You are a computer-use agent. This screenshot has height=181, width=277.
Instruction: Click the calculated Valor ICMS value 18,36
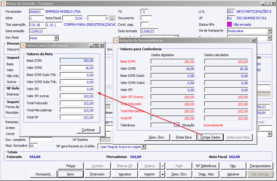coord(226,69)
